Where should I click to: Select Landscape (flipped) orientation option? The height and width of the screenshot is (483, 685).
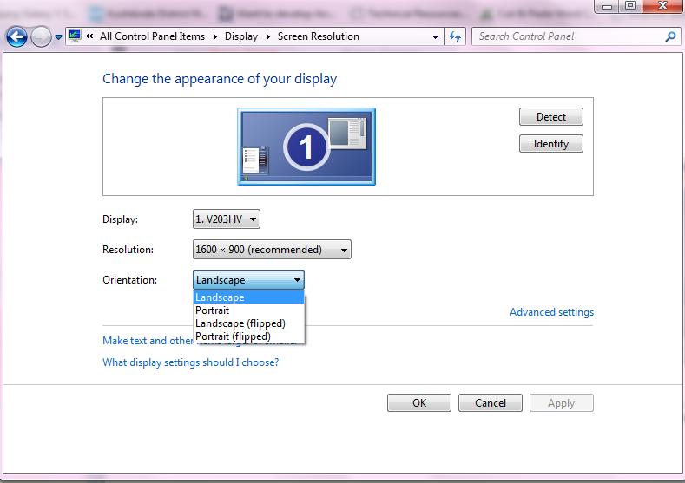(240, 323)
